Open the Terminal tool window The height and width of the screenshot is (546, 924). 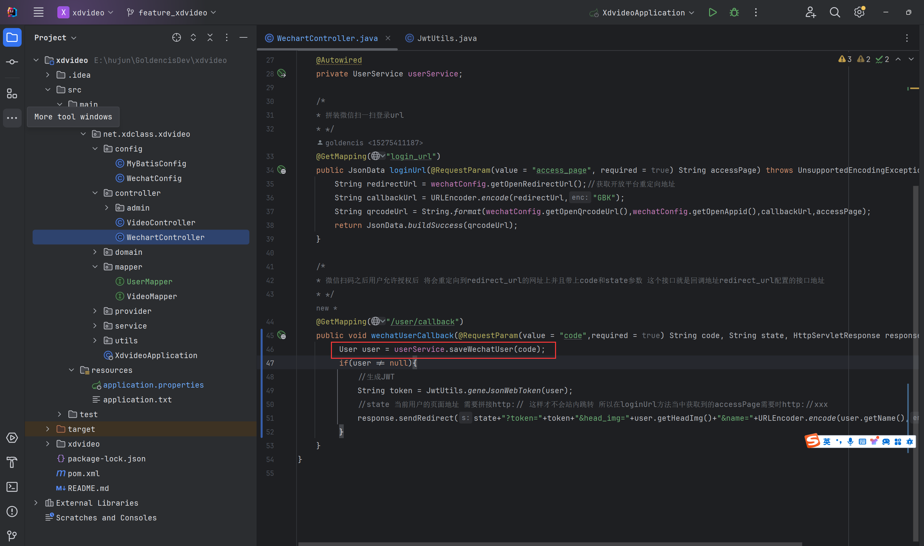coord(12,487)
